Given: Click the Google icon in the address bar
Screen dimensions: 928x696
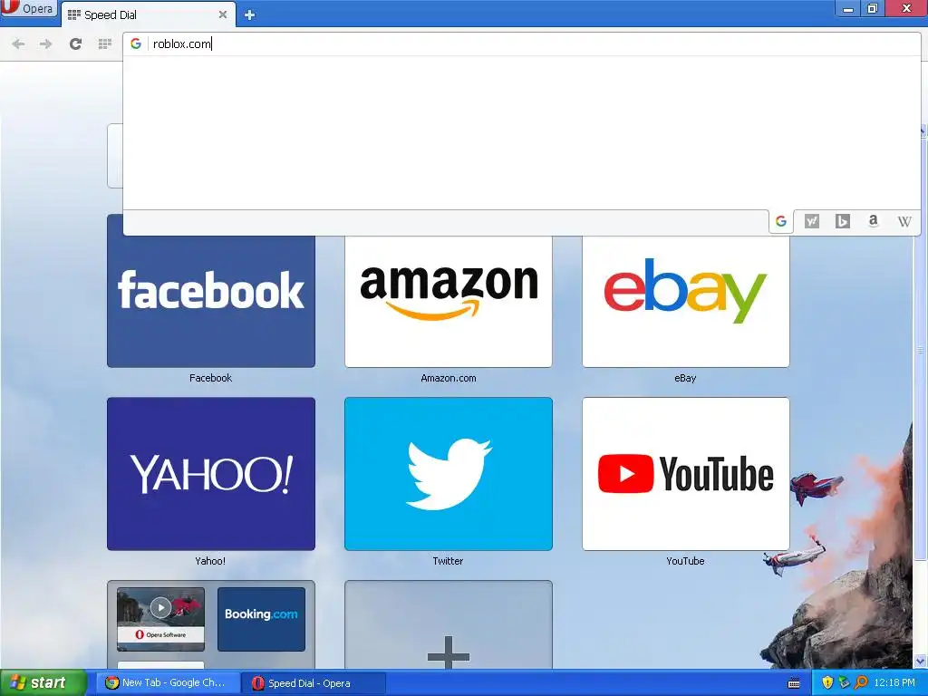Looking at the screenshot, I should pos(136,43).
